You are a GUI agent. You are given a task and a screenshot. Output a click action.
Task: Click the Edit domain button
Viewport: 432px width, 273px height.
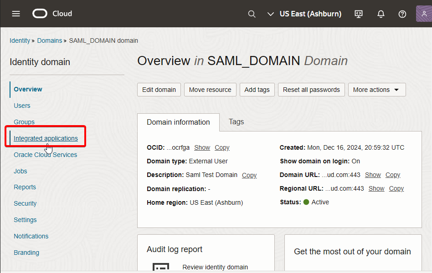[x=159, y=90]
